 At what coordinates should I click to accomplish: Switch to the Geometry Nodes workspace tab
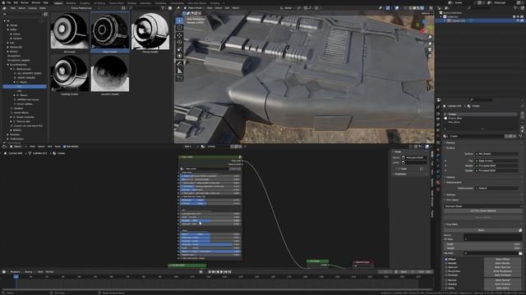coord(197,3)
